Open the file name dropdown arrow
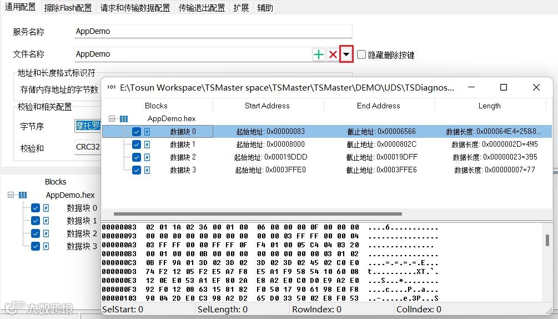 click(x=346, y=54)
